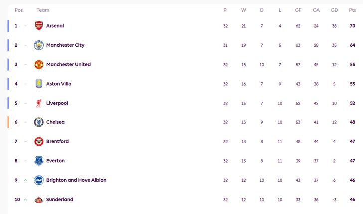
Task: Click the Aston Villa club badge
Action: point(39,84)
